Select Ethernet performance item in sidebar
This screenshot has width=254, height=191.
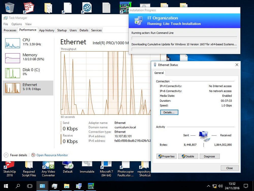click(x=28, y=88)
